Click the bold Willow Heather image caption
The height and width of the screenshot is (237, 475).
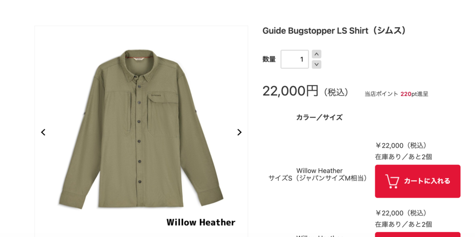(x=201, y=223)
